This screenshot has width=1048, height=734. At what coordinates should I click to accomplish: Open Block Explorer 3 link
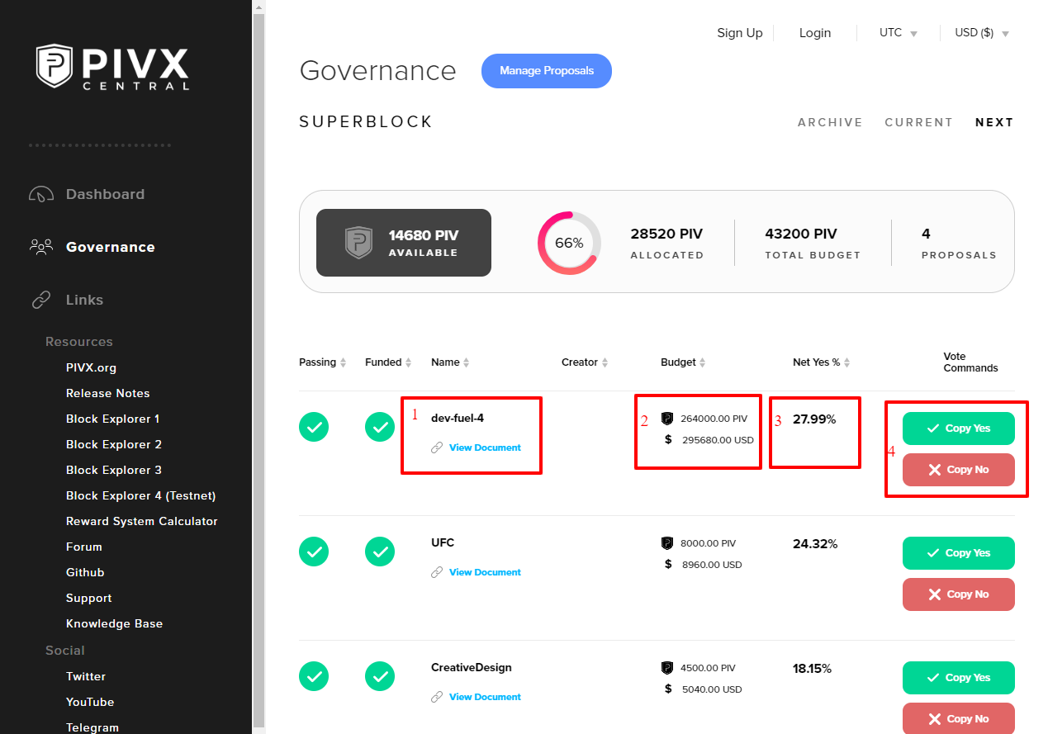pos(114,470)
